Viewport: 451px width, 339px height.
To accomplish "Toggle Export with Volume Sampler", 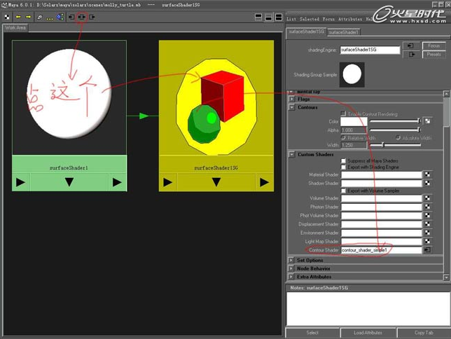I will pyautogui.click(x=343, y=191).
